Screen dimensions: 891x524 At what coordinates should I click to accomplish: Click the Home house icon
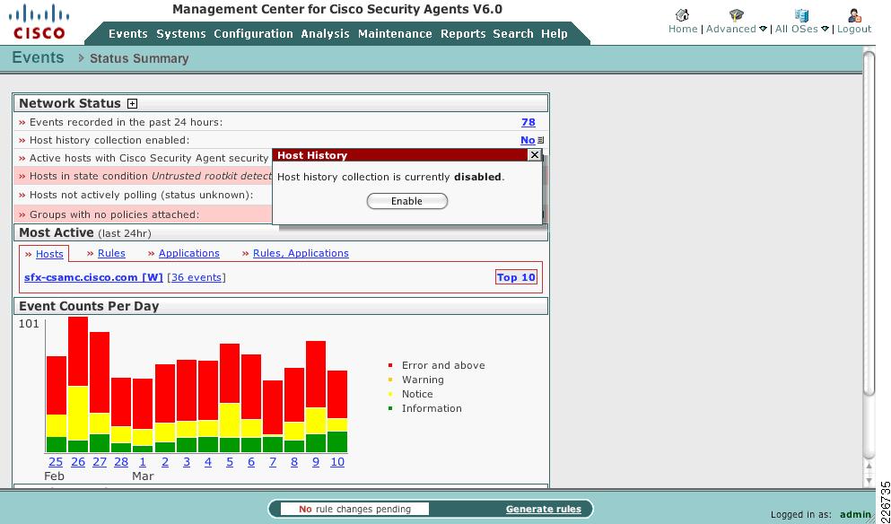(x=682, y=14)
